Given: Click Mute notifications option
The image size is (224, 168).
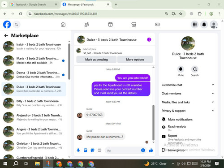Looking at the screenshot, I should coord(188,119).
